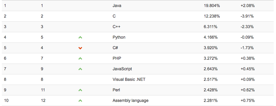Click the +0.75% change value
This screenshot has width=276, height=106.
[x=248, y=100]
